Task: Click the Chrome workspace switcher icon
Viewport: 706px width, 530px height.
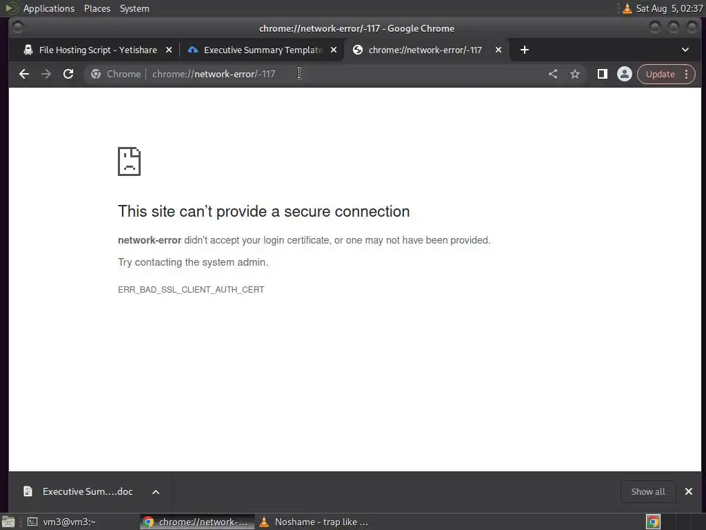Action: (653, 522)
